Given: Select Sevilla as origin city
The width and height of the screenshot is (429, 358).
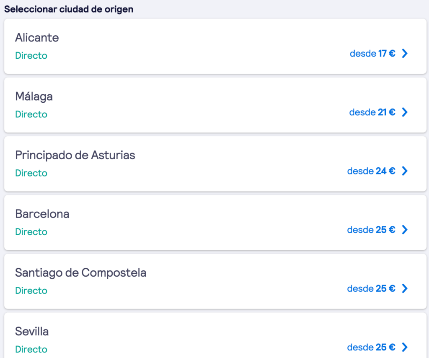Looking at the screenshot, I should click(x=32, y=332).
